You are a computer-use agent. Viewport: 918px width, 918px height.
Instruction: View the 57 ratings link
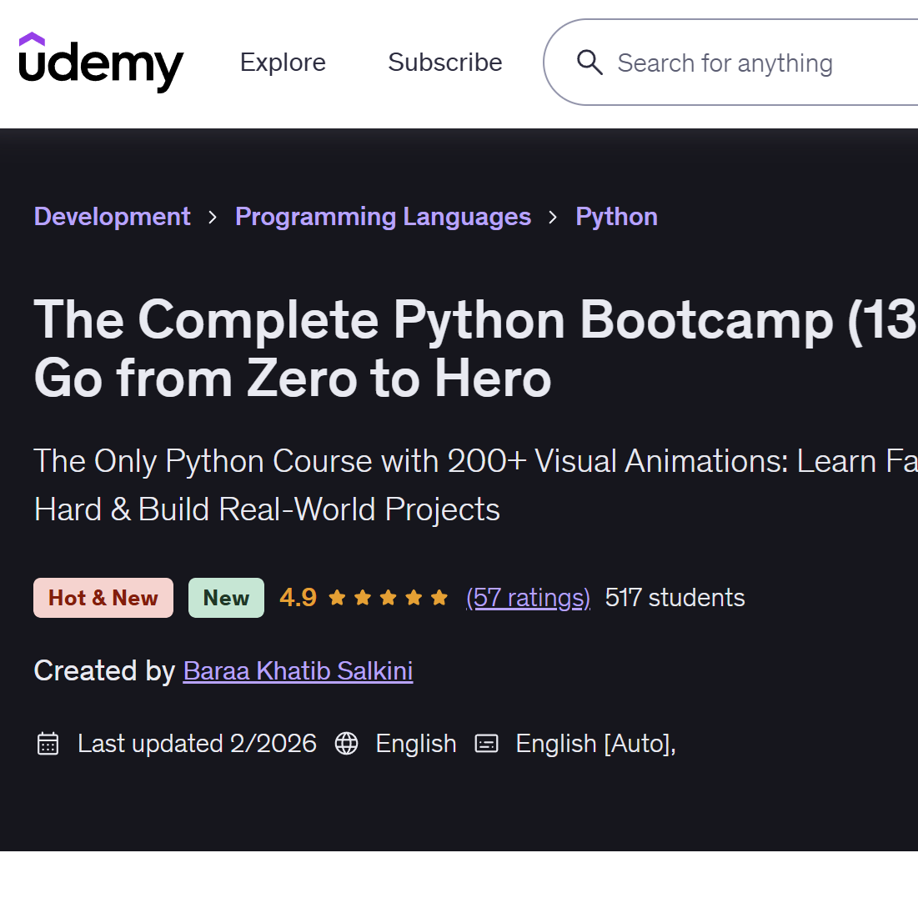tap(528, 598)
